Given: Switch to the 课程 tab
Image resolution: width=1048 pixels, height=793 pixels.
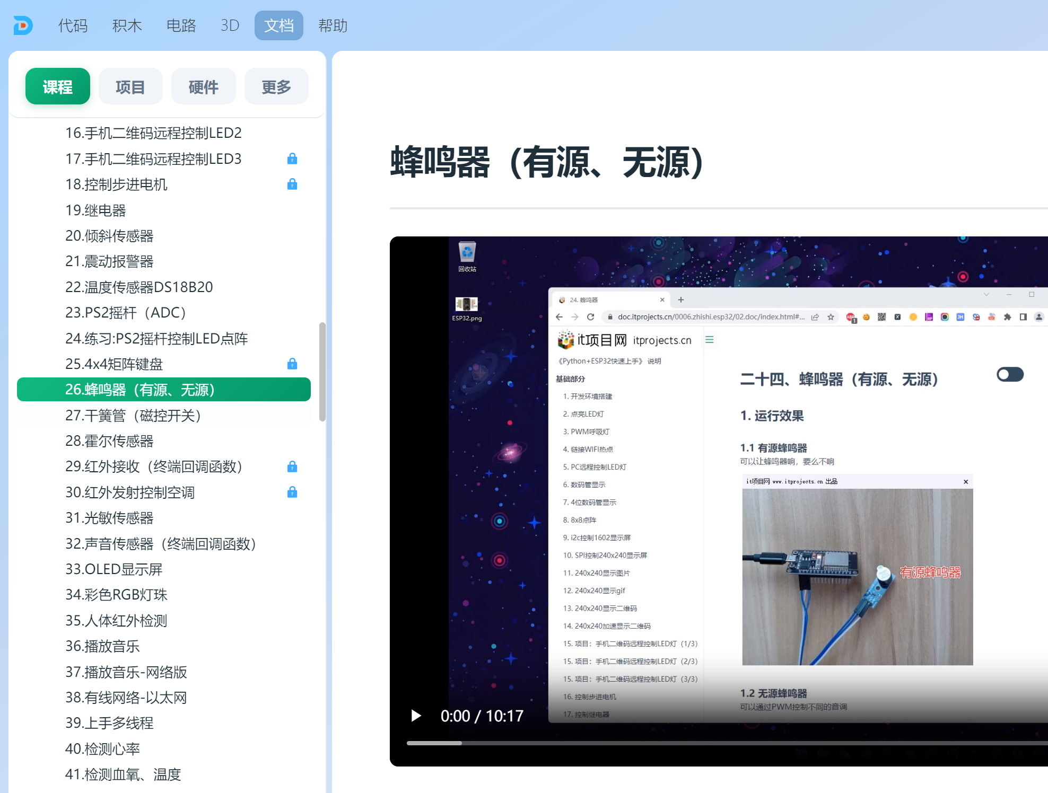Looking at the screenshot, I should tap(58, 86).
